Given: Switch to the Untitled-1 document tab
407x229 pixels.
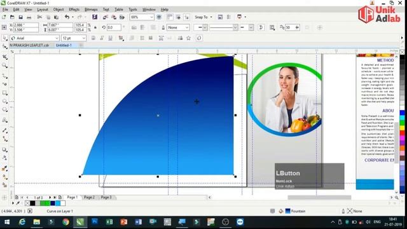Looking at the screenshot, I should point(64,45).
